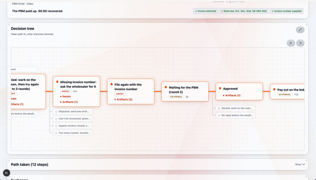Select the Denied: work on the reas... branch
Viewport: 316px width, 180px height.
(235, 108)
